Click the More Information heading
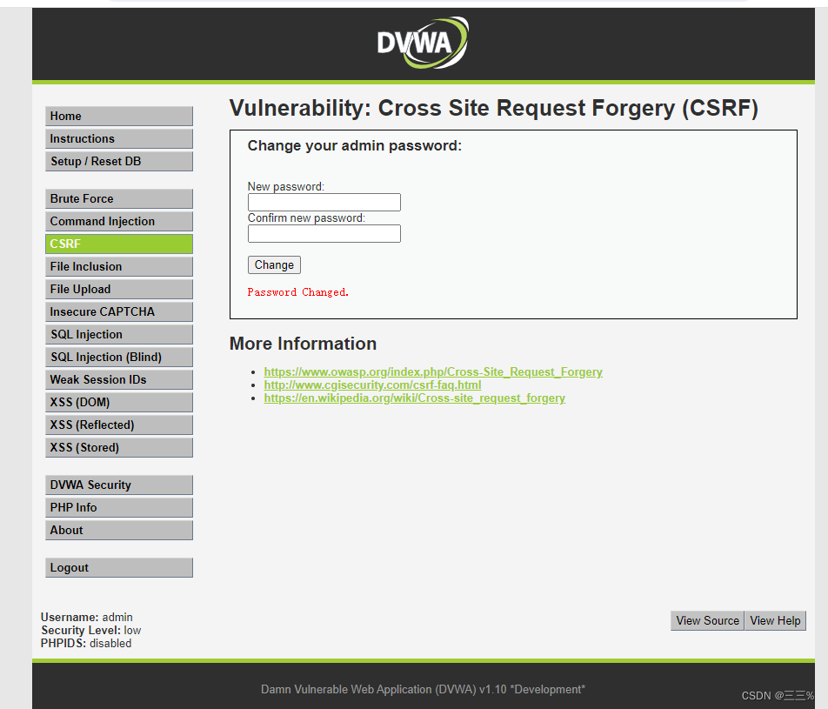The image size is (828, 709). 303,344
